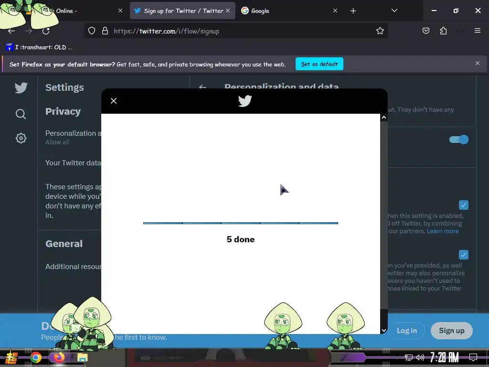Open the Learn more link
This screenshot has width=489, height=367.
click(443, 231)
